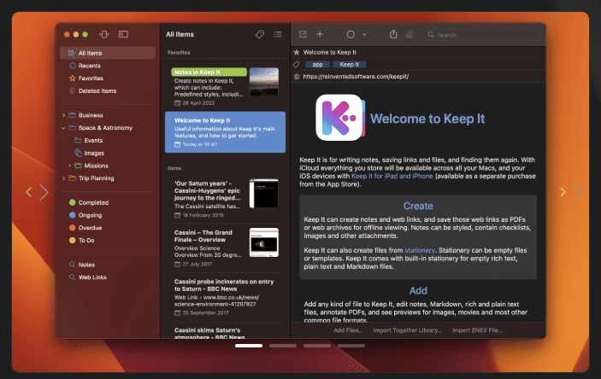Select the red Overdue label
This screenshot has height=379, width=601.
pyautogui.click(x=90, y=228)
